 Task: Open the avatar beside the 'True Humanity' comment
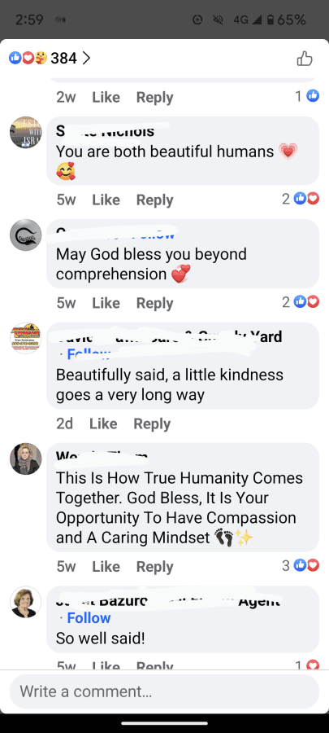[x=26, y=459]
